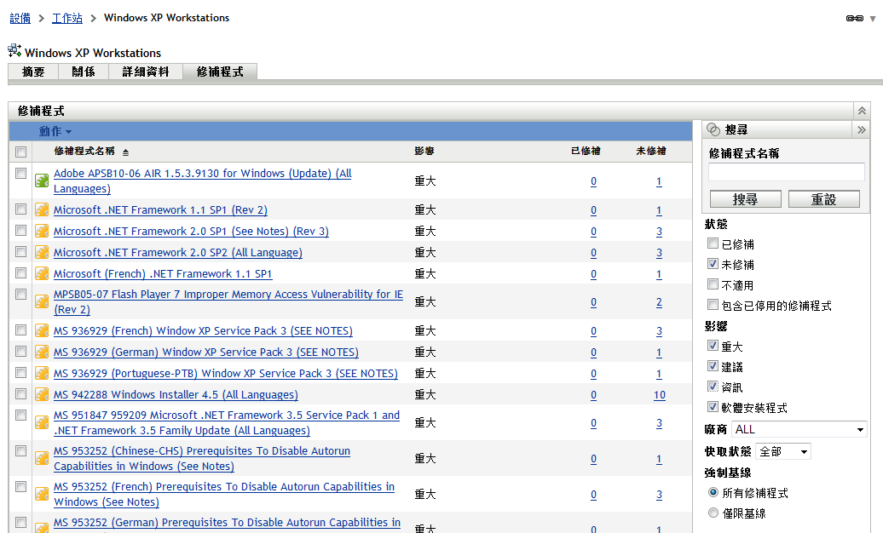This screenshot has height=533, width=883.
Task: Enable the 已修補 status checkbox
Action: 713,244
